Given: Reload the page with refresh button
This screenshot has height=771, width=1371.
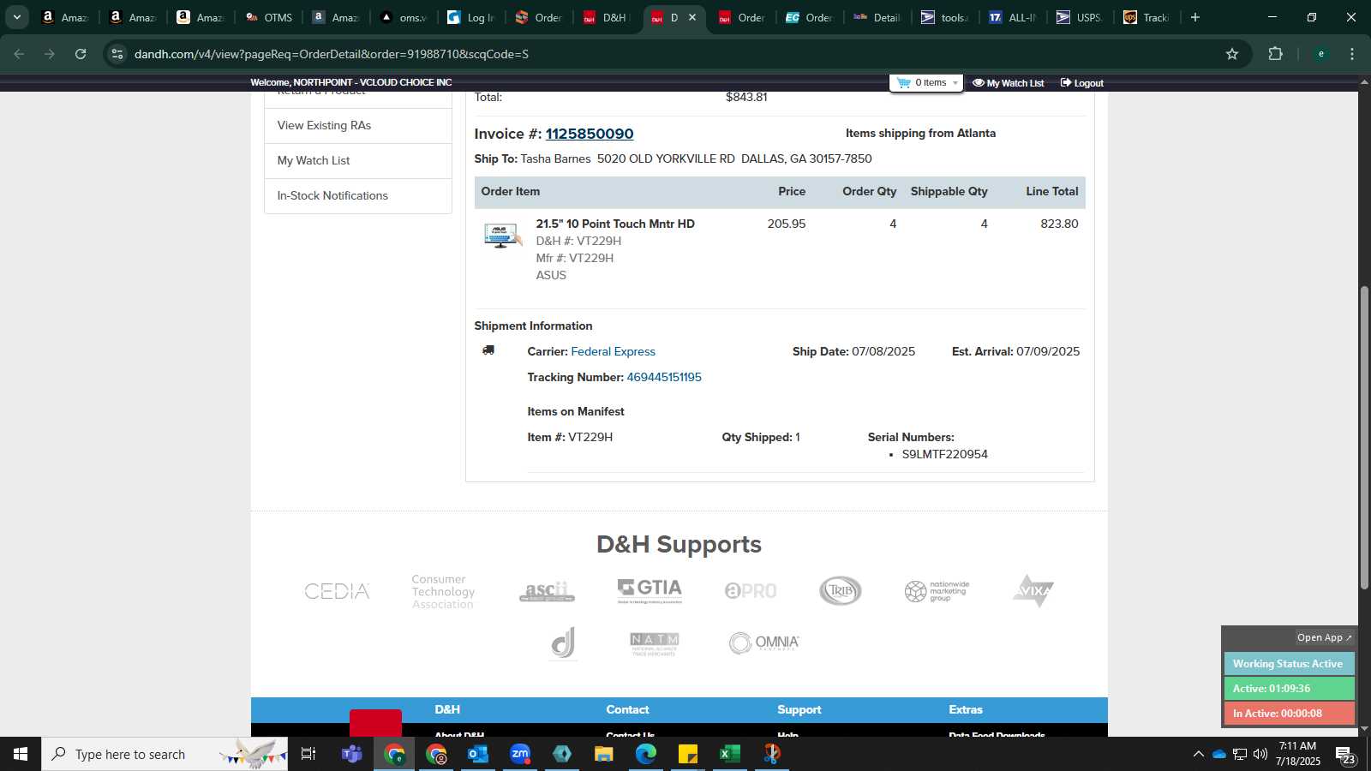Looking at the screenshot, I should click(x=81, y=54).
